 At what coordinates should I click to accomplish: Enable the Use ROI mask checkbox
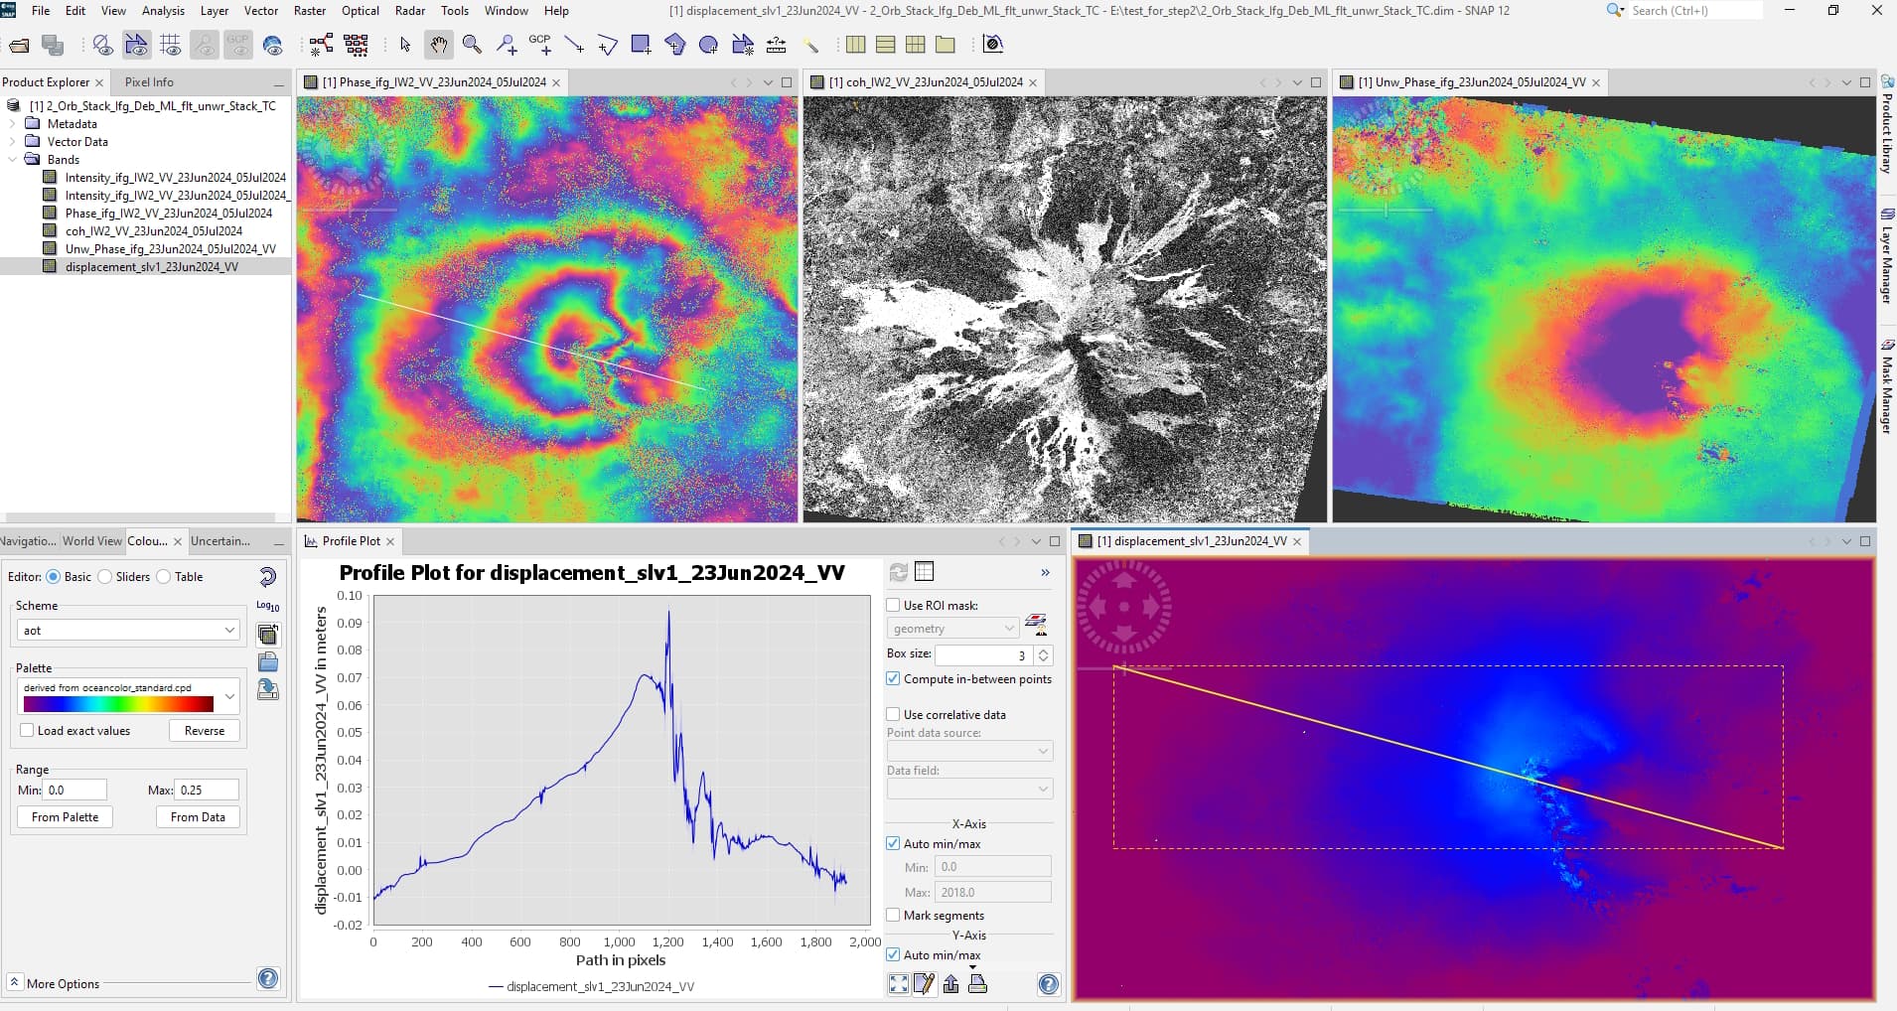click(894, 605)
